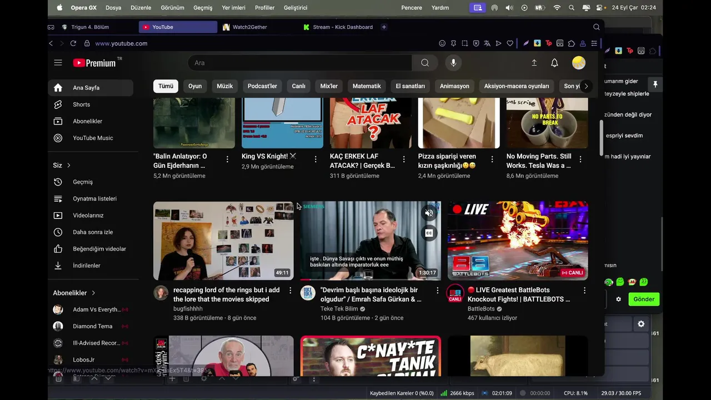Open more options for Balin Anlatıyor video

pyautogui.click(x=227, y=159)
